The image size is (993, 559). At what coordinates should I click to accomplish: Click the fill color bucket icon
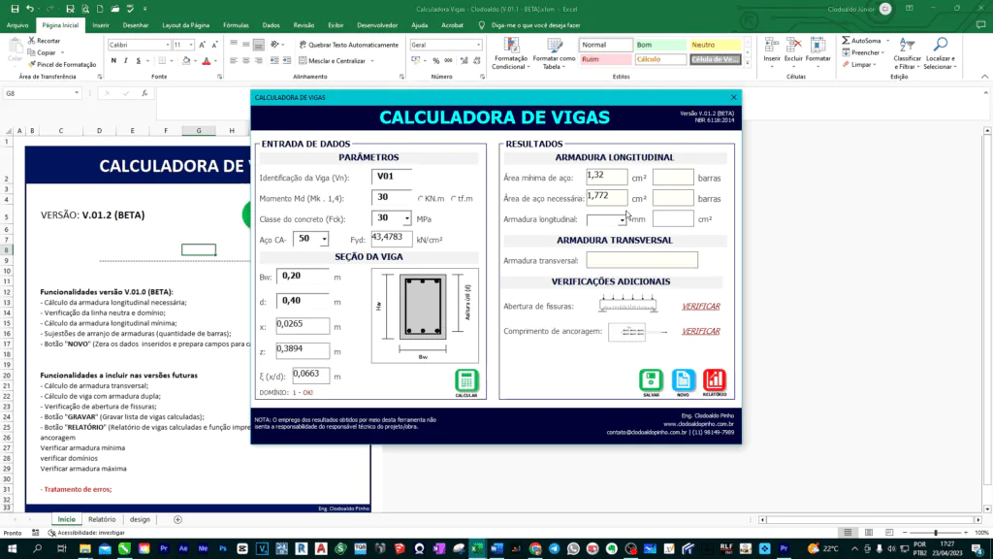(186, 61)
